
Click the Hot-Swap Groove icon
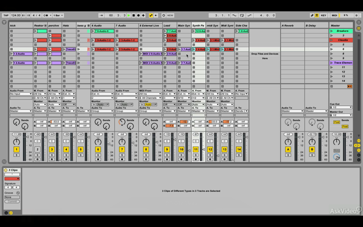[x=18, y=193]
